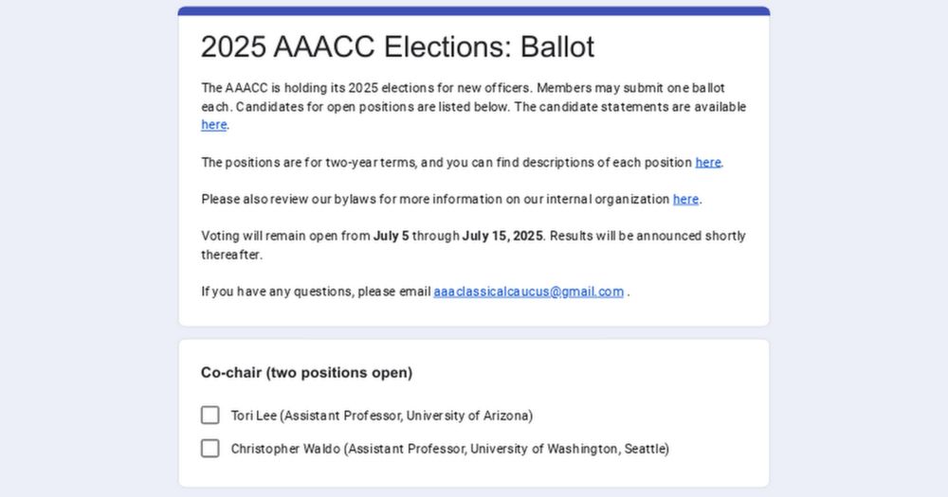This screenshot has height=497, width=948.
Task: Click 'University of Arizona' in Tori Lee's option
Action: (x=468, y=416)
